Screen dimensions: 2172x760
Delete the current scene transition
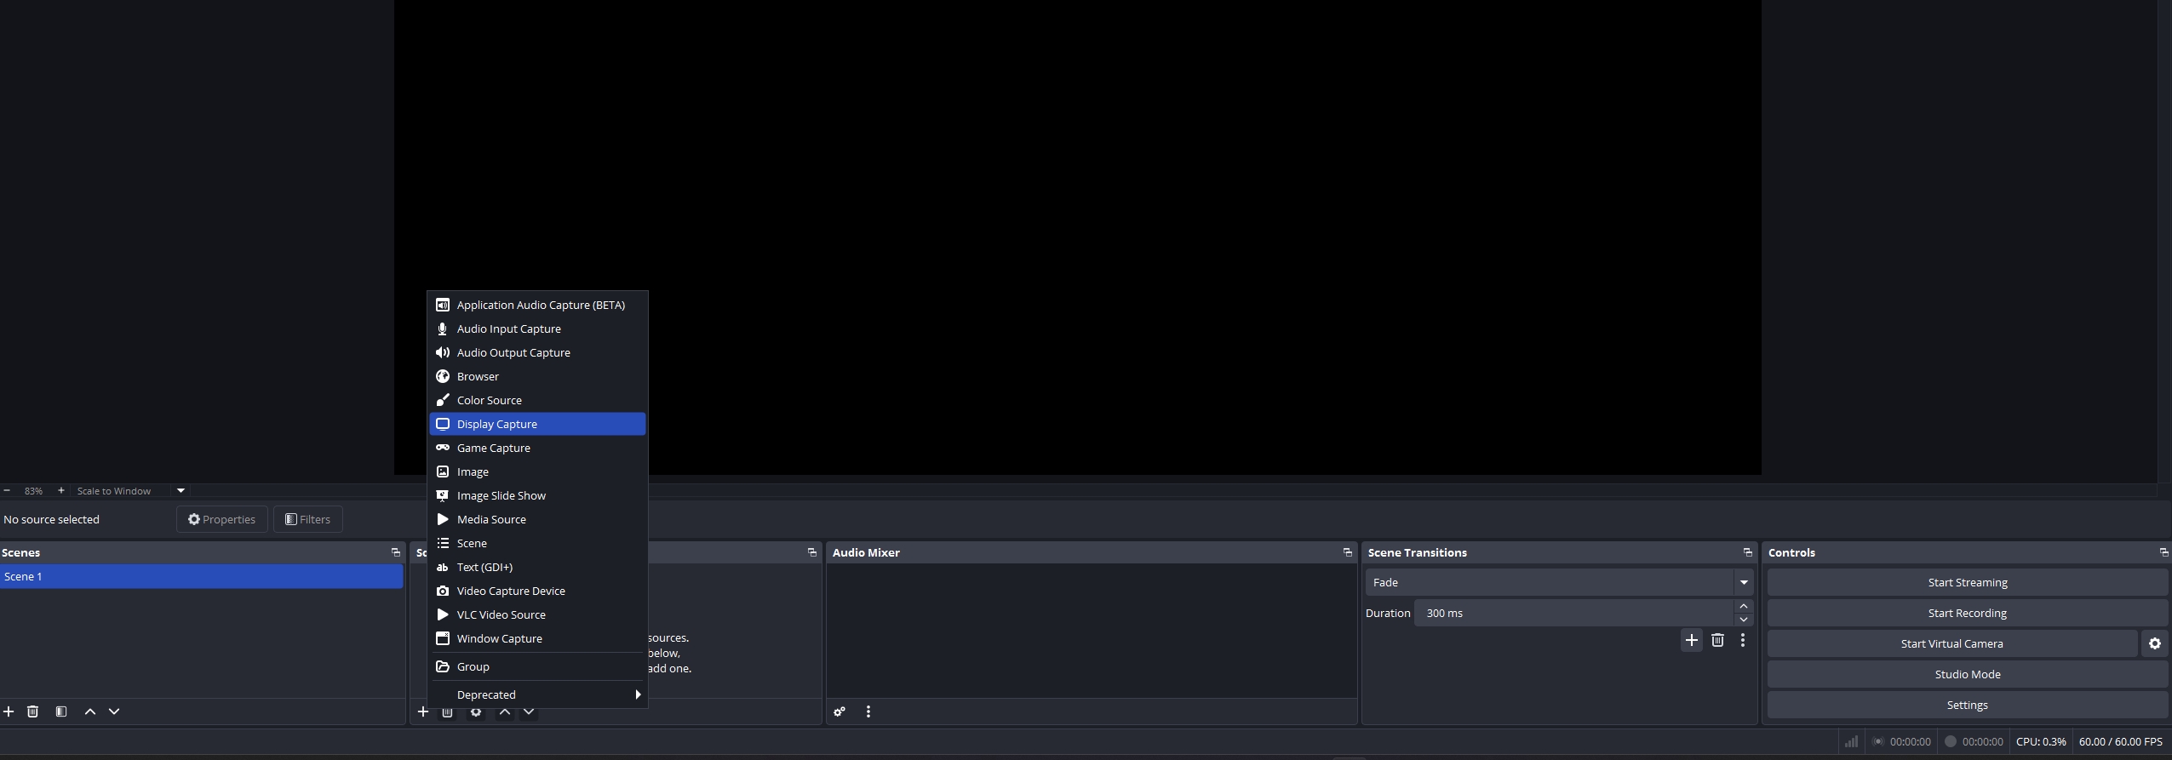click(1717, 641)
